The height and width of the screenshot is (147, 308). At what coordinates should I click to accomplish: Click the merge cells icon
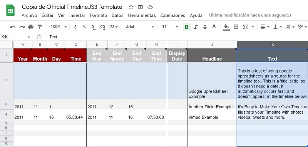[x=246, y=27]
